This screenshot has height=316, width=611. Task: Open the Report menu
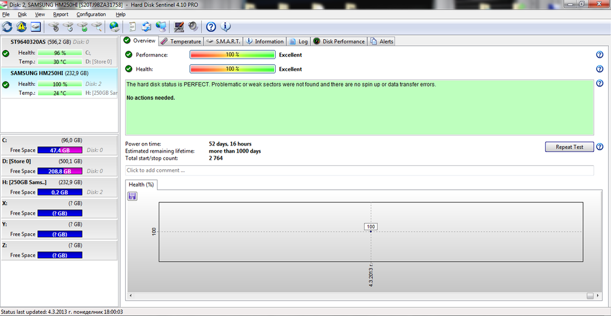61,14
